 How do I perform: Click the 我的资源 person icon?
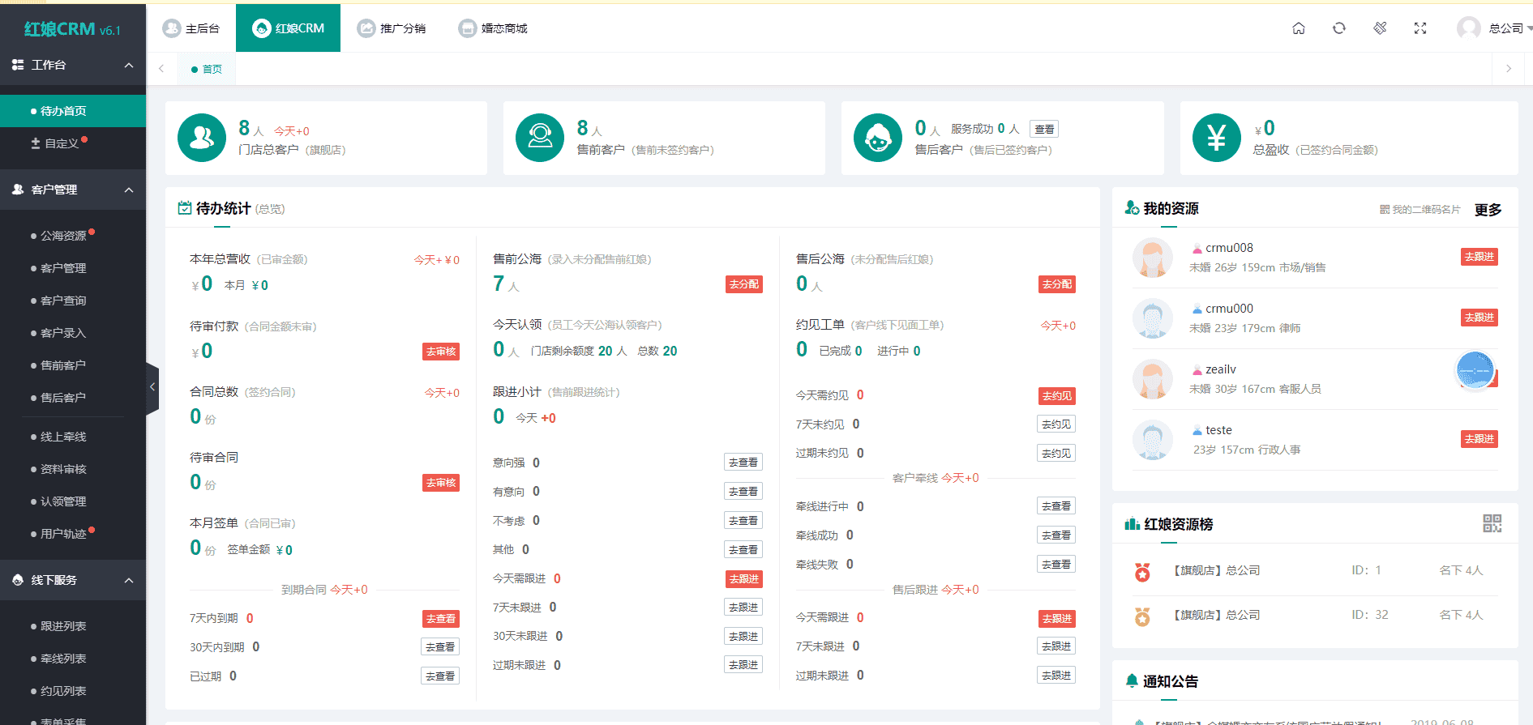[1132, 208]
